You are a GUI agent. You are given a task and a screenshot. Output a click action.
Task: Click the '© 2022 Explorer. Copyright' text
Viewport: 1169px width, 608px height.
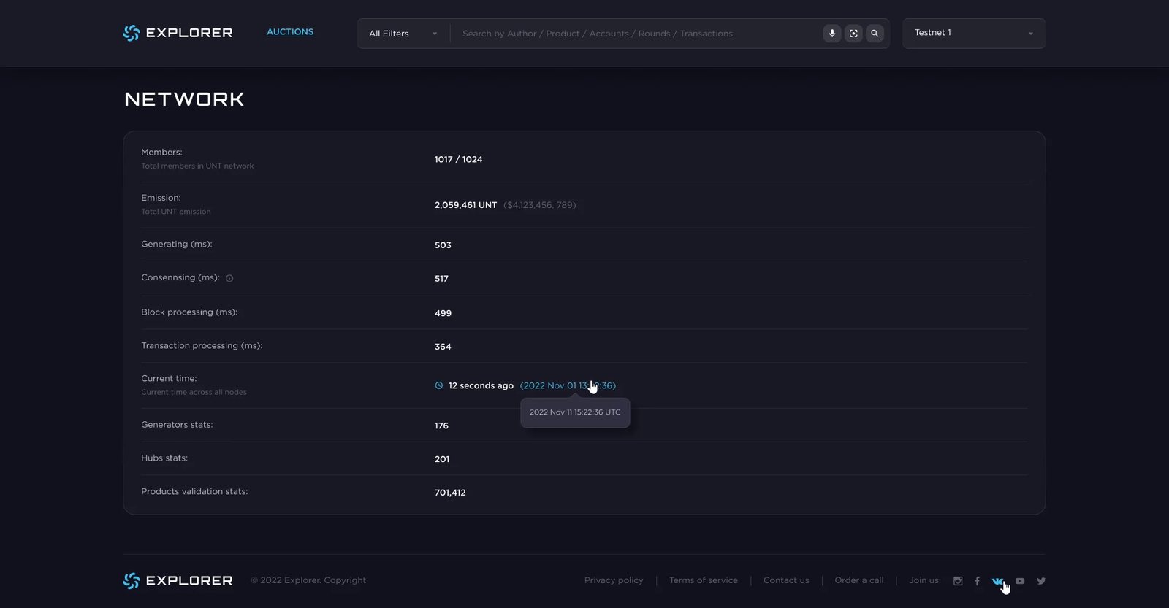pos(308,580)
